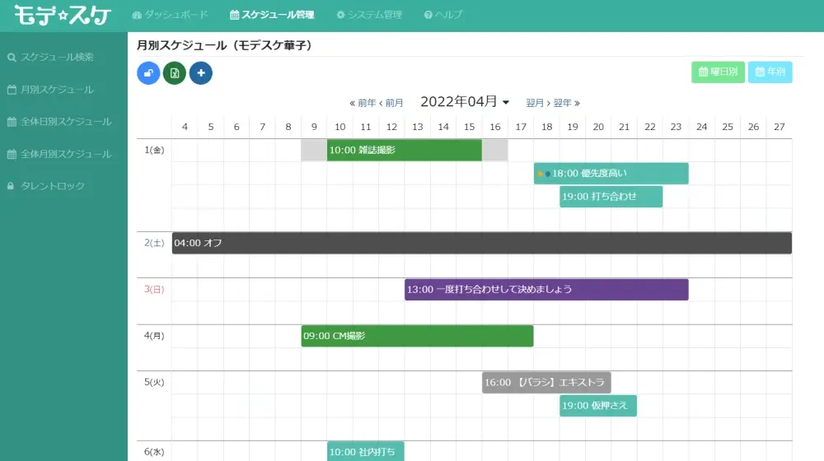Viewport: 824px width, 461px height.
Task: Open スケジュール検索 with the magnifier icon
Action: (51, 58)
